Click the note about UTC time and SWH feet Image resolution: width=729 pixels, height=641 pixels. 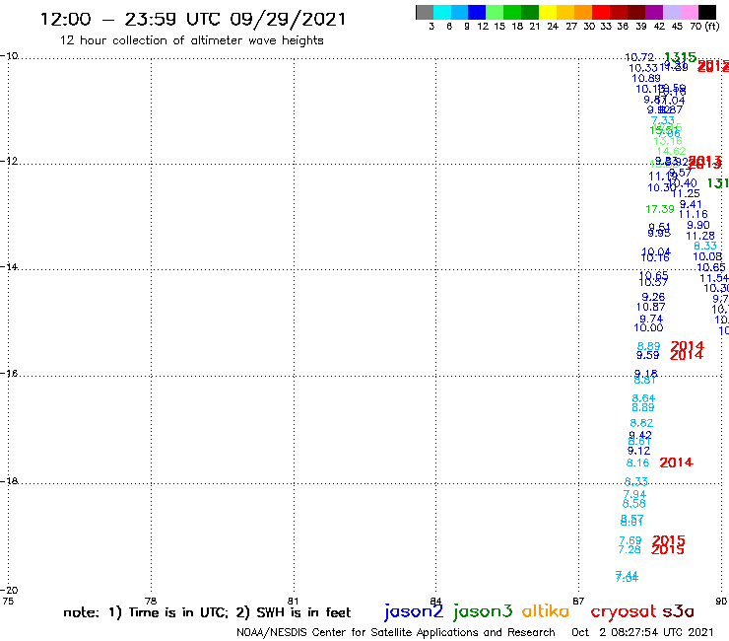pos(207,612)
